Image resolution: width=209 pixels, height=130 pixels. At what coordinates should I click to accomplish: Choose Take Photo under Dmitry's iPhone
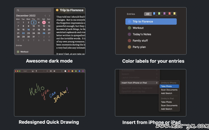pos(169,86)
